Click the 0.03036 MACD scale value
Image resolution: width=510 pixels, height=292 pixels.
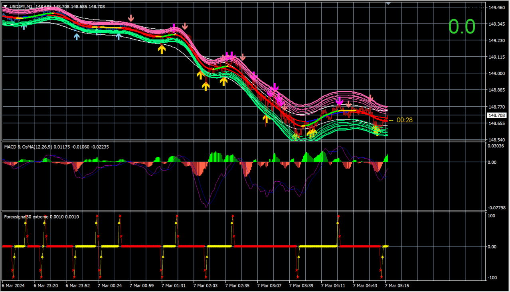point(496,146)
